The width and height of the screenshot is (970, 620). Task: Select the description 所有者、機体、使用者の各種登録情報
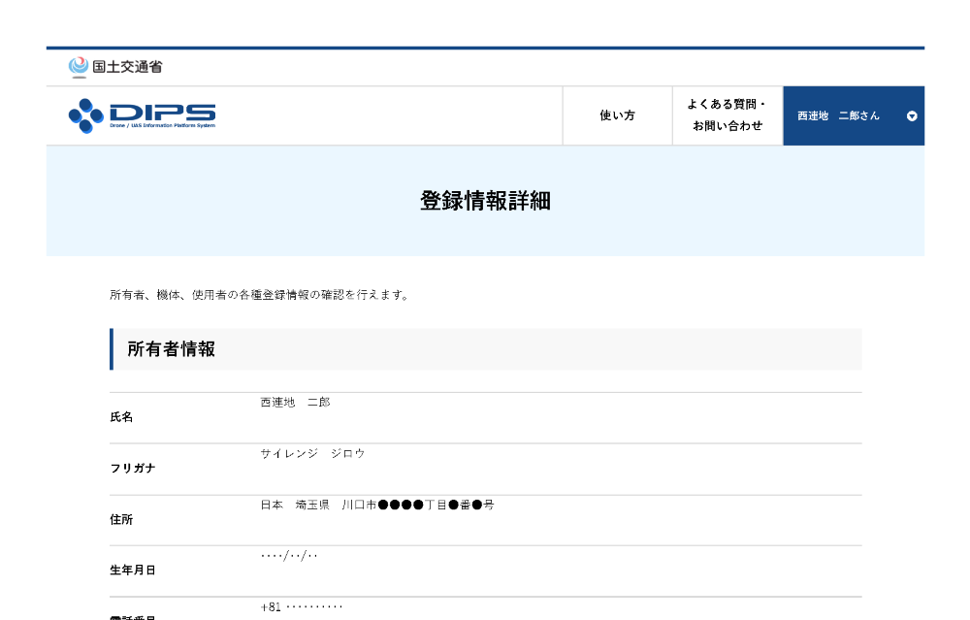click(259, 295)
